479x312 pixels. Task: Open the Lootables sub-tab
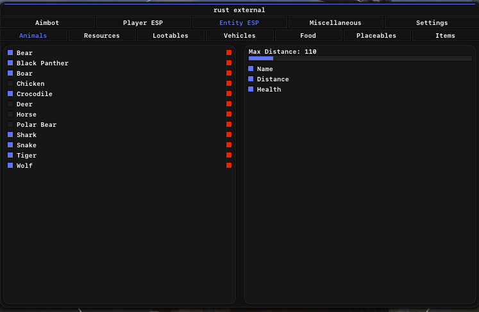(171, 35)
